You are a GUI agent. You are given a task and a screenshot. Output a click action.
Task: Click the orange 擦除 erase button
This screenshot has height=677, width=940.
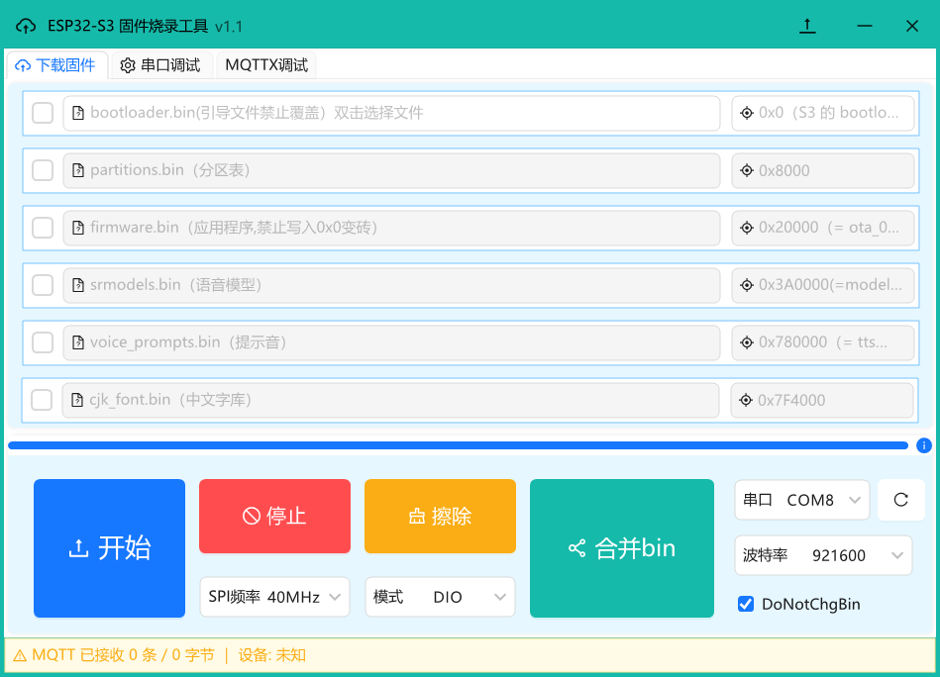pos(440,516)
